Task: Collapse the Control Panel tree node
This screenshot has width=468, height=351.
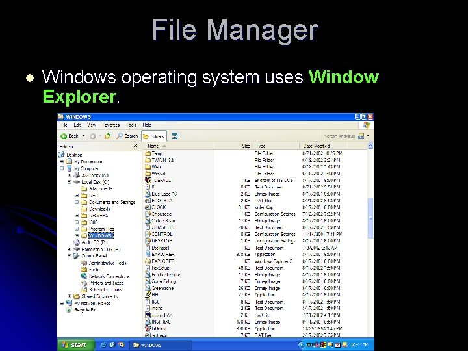Action: [70, 256]
